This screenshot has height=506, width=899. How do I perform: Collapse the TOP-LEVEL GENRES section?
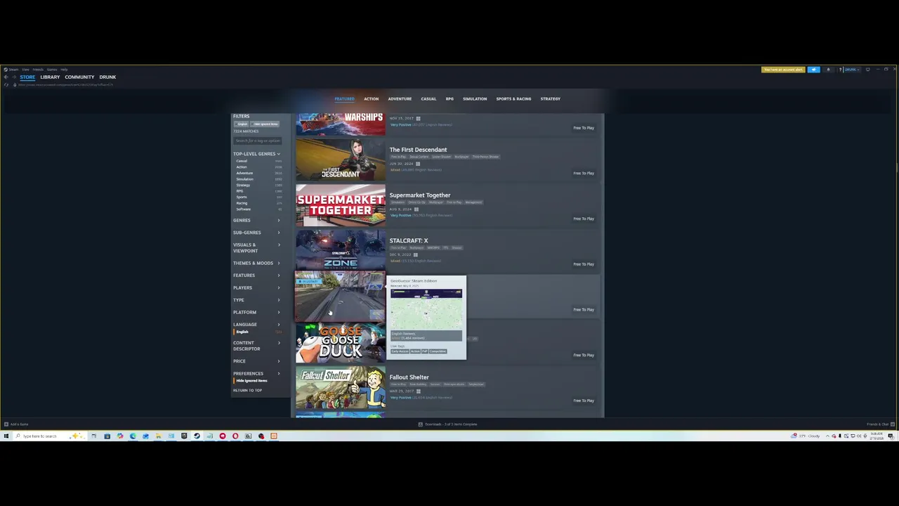[x=257, y=154]
